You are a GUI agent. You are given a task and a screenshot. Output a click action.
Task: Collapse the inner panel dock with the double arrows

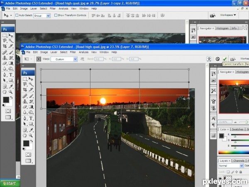coord(215,66)
